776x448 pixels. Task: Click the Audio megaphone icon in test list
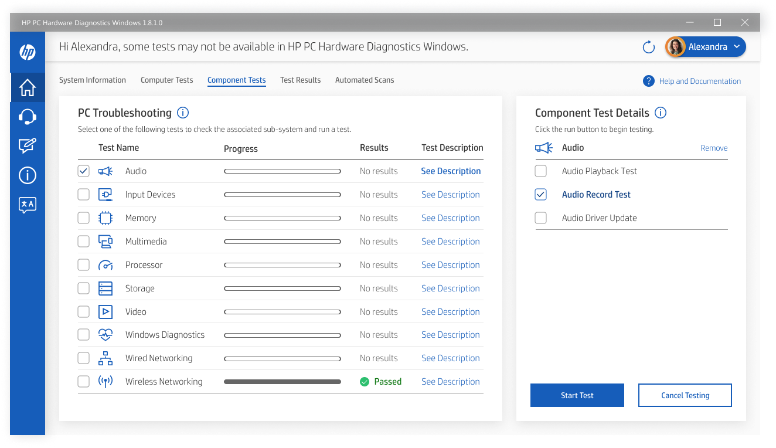coord(105,171)
